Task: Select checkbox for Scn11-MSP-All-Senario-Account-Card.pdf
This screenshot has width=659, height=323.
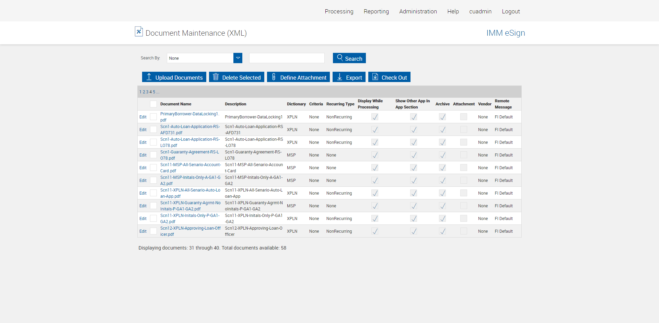Action: click(153, 168)
